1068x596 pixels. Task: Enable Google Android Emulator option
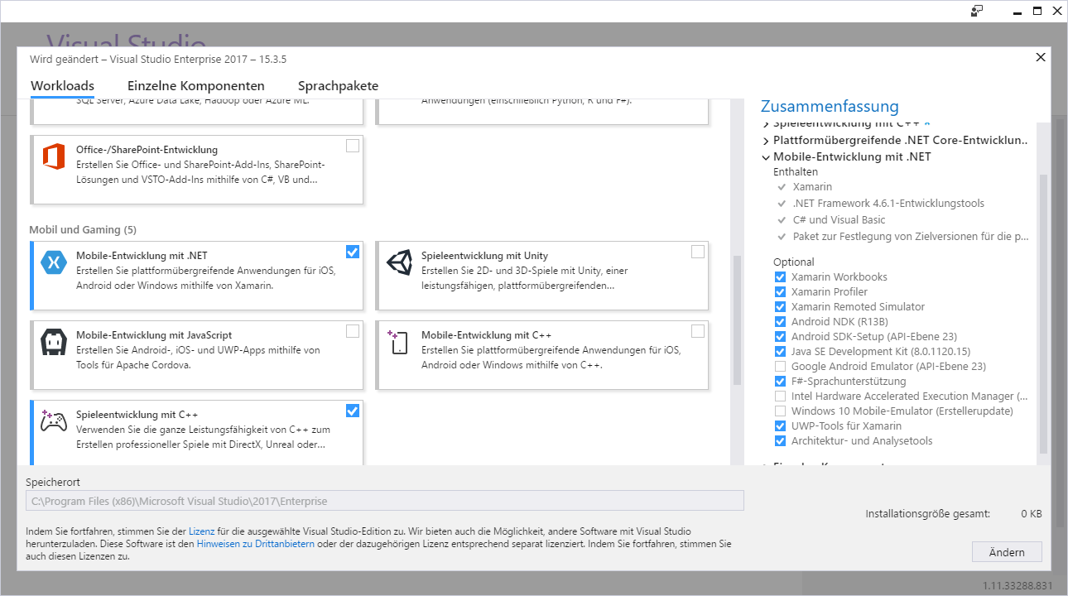780,367
